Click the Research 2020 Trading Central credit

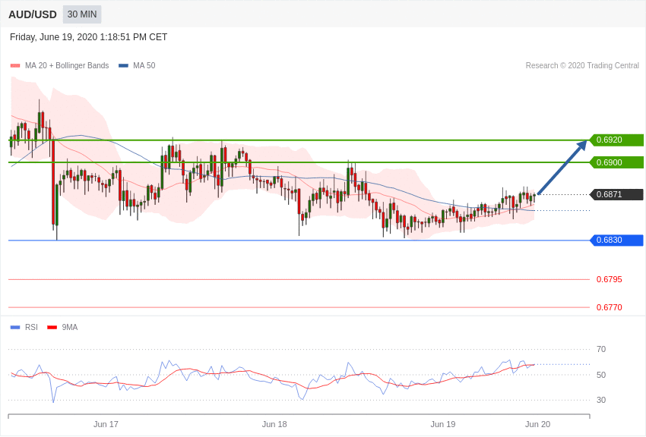point(582,65)
